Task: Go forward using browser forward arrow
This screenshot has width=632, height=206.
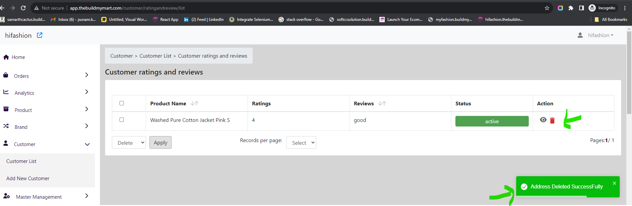Action: click(x=13, y=8)
